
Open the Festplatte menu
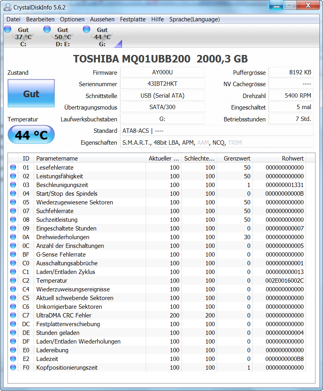133,19
